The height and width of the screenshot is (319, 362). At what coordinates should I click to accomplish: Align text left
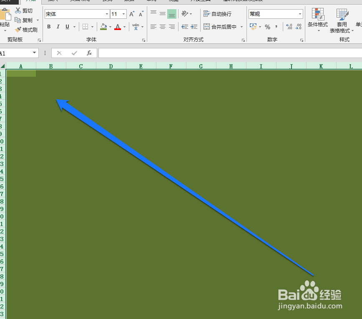(153, 27)
